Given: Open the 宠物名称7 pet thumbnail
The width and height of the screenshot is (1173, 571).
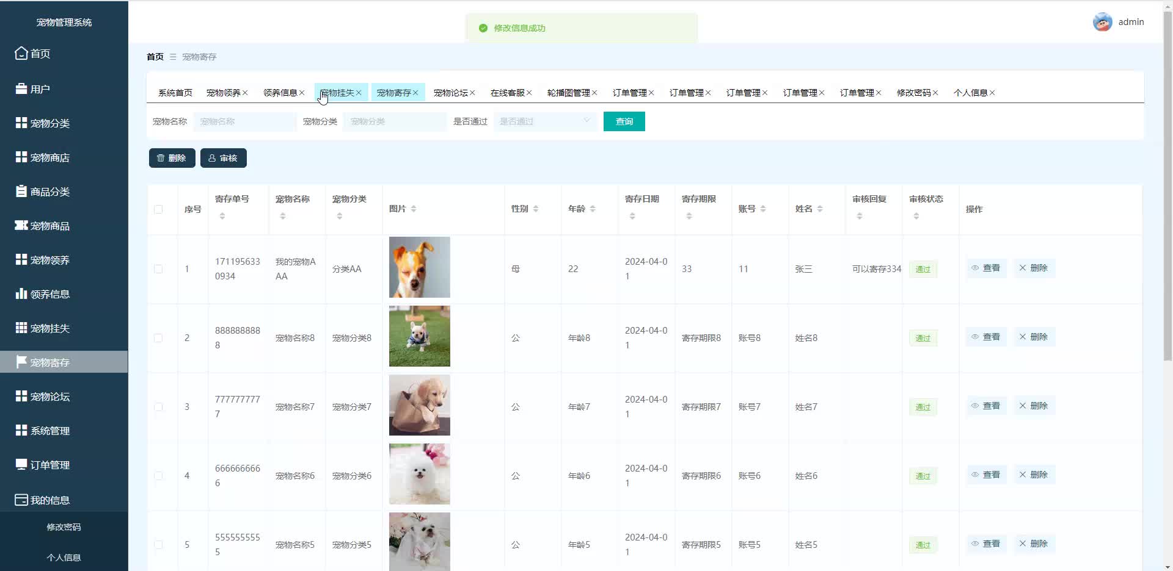Looking at the screenshot, I should coord(420,405).
